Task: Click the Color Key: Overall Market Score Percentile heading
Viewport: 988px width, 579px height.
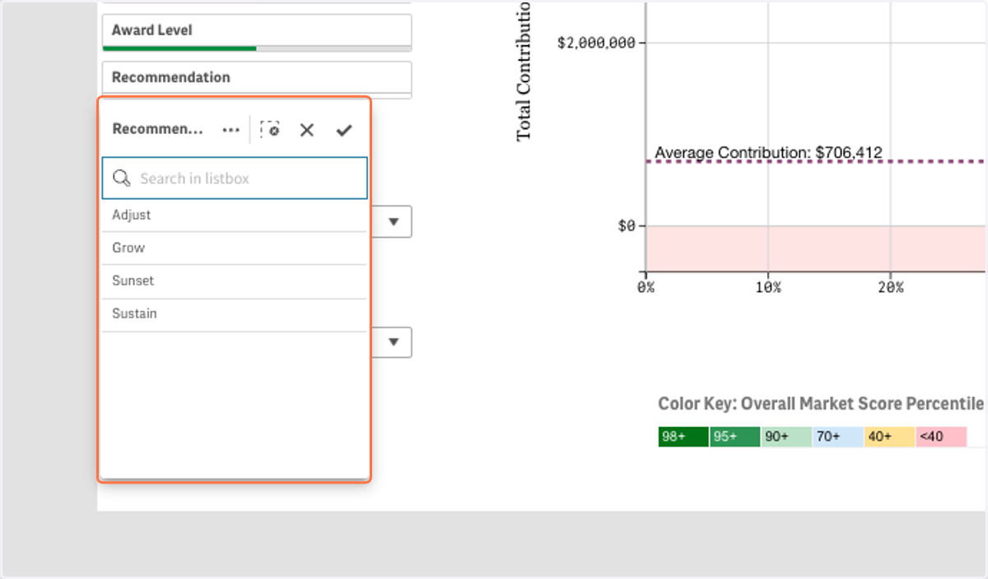Action: (x=821, y=404)
